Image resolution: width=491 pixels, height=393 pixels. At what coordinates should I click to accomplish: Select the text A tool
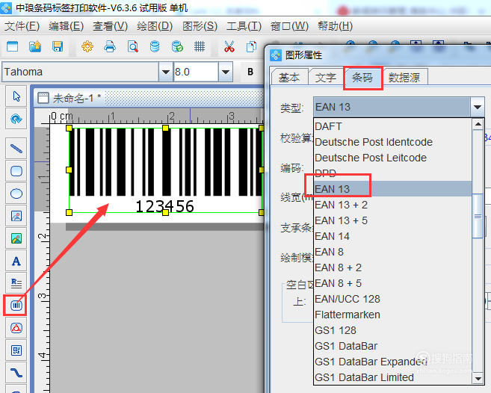click(x=16, y=261)
